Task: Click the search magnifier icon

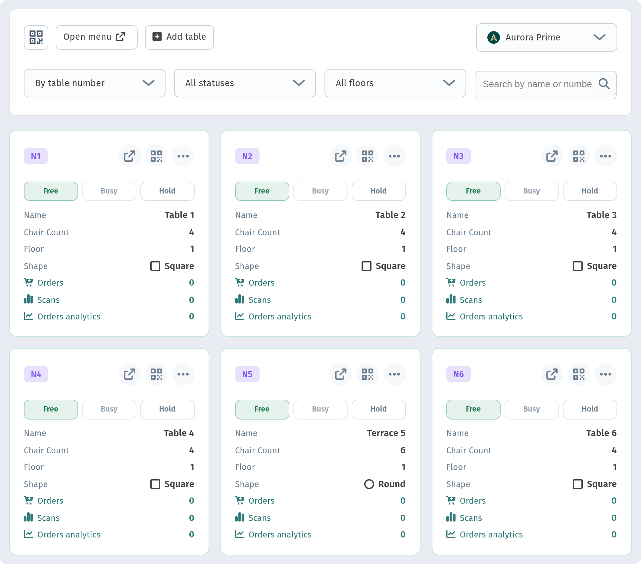Action: click(x=604, y=84)
